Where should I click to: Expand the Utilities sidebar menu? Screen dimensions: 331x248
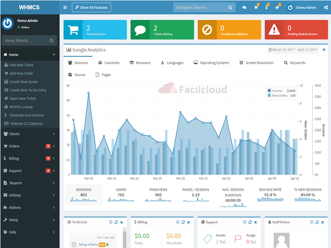pos(30,195)
